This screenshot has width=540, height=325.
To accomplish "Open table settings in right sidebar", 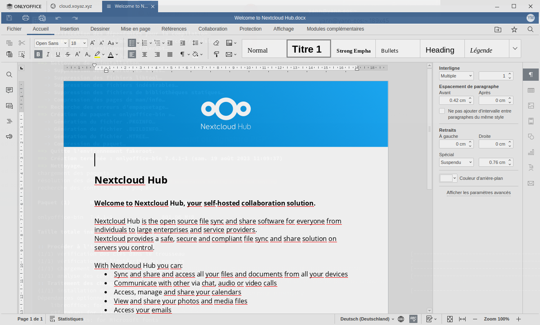I will [x=531, y=90].
